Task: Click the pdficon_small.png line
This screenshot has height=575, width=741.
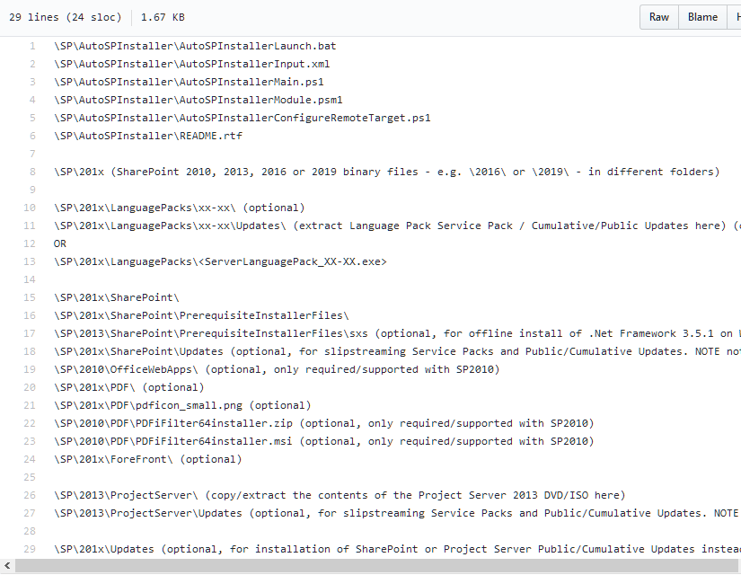Action: click(x=182, y=405)
